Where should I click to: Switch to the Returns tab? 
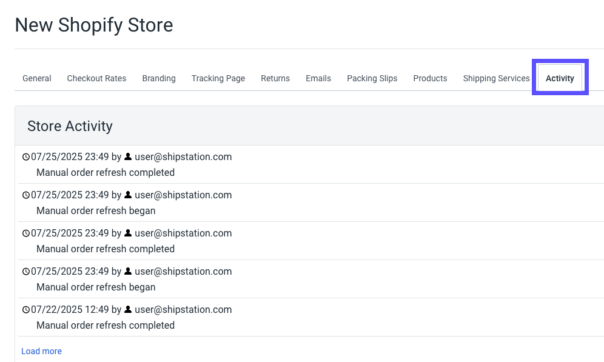point(275,78)
